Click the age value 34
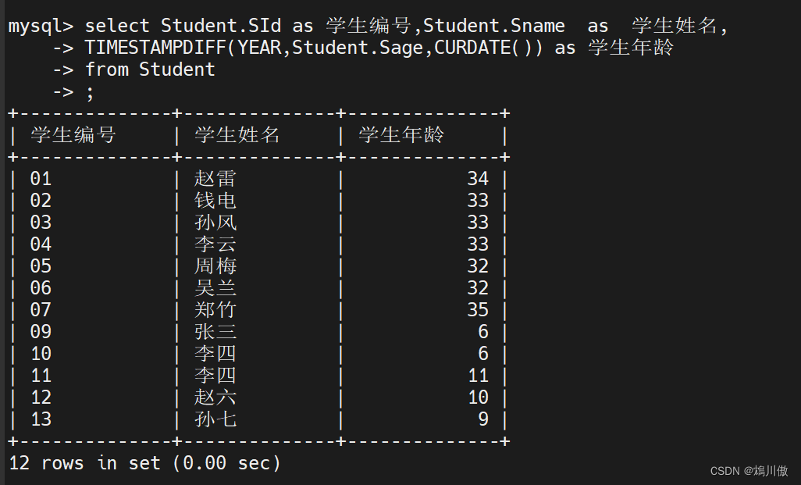 pyautogui.click(x=478, y=179)
